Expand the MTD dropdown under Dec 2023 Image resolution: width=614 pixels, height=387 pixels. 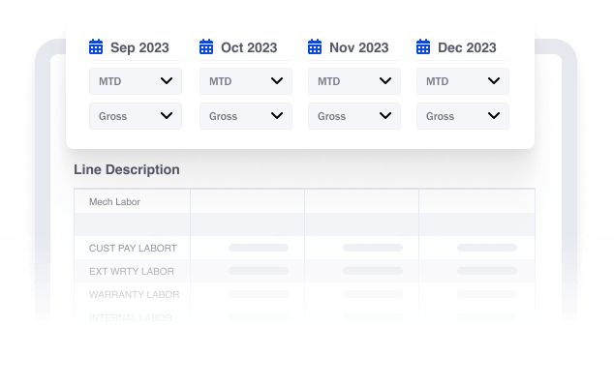coord(463,81)
